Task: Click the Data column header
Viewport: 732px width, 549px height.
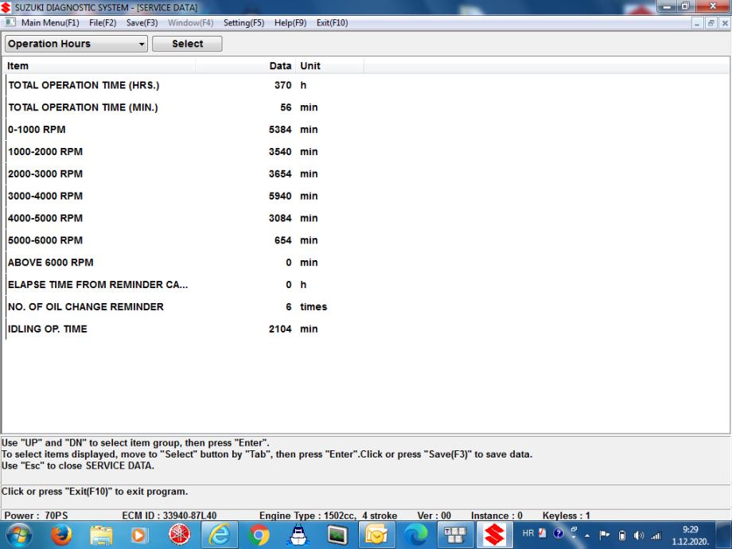Action: coord(246,66)
